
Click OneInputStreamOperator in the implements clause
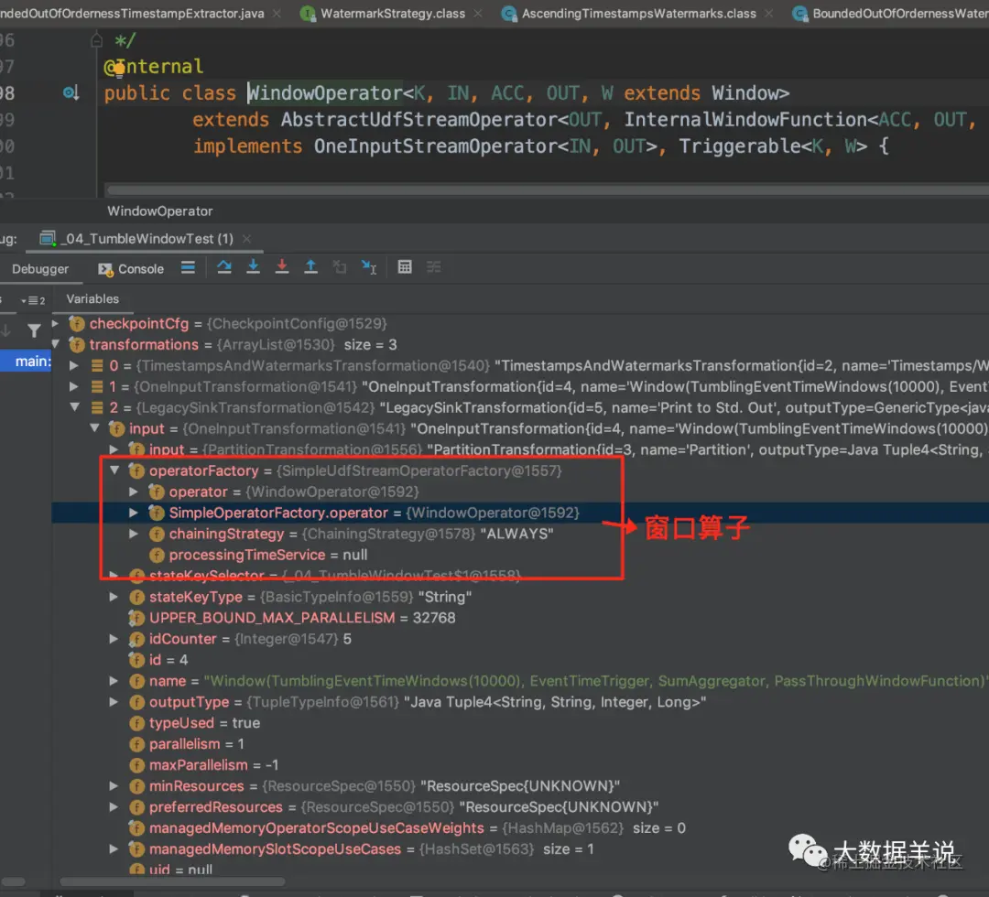coord(436,146)
